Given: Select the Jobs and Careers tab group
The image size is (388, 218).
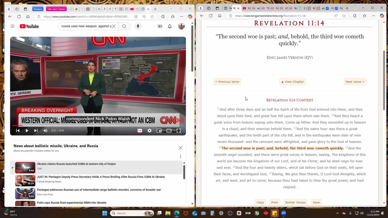Looking at the screenshot, I should pos(56,9).
